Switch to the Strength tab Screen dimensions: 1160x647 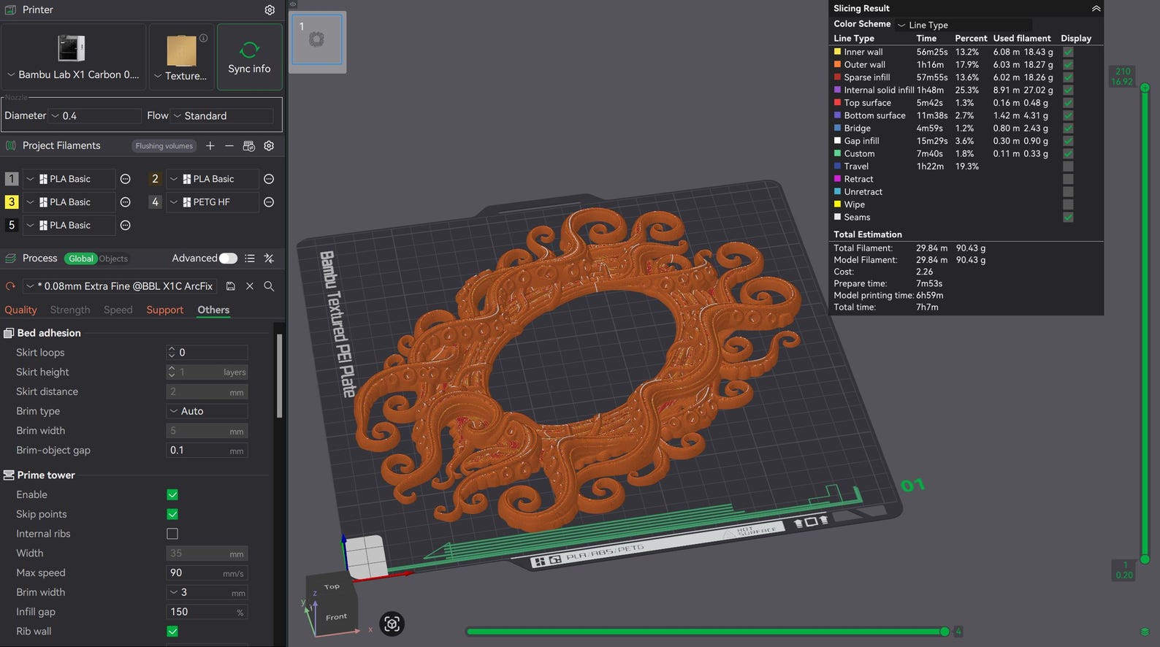(x=70, y=310)
